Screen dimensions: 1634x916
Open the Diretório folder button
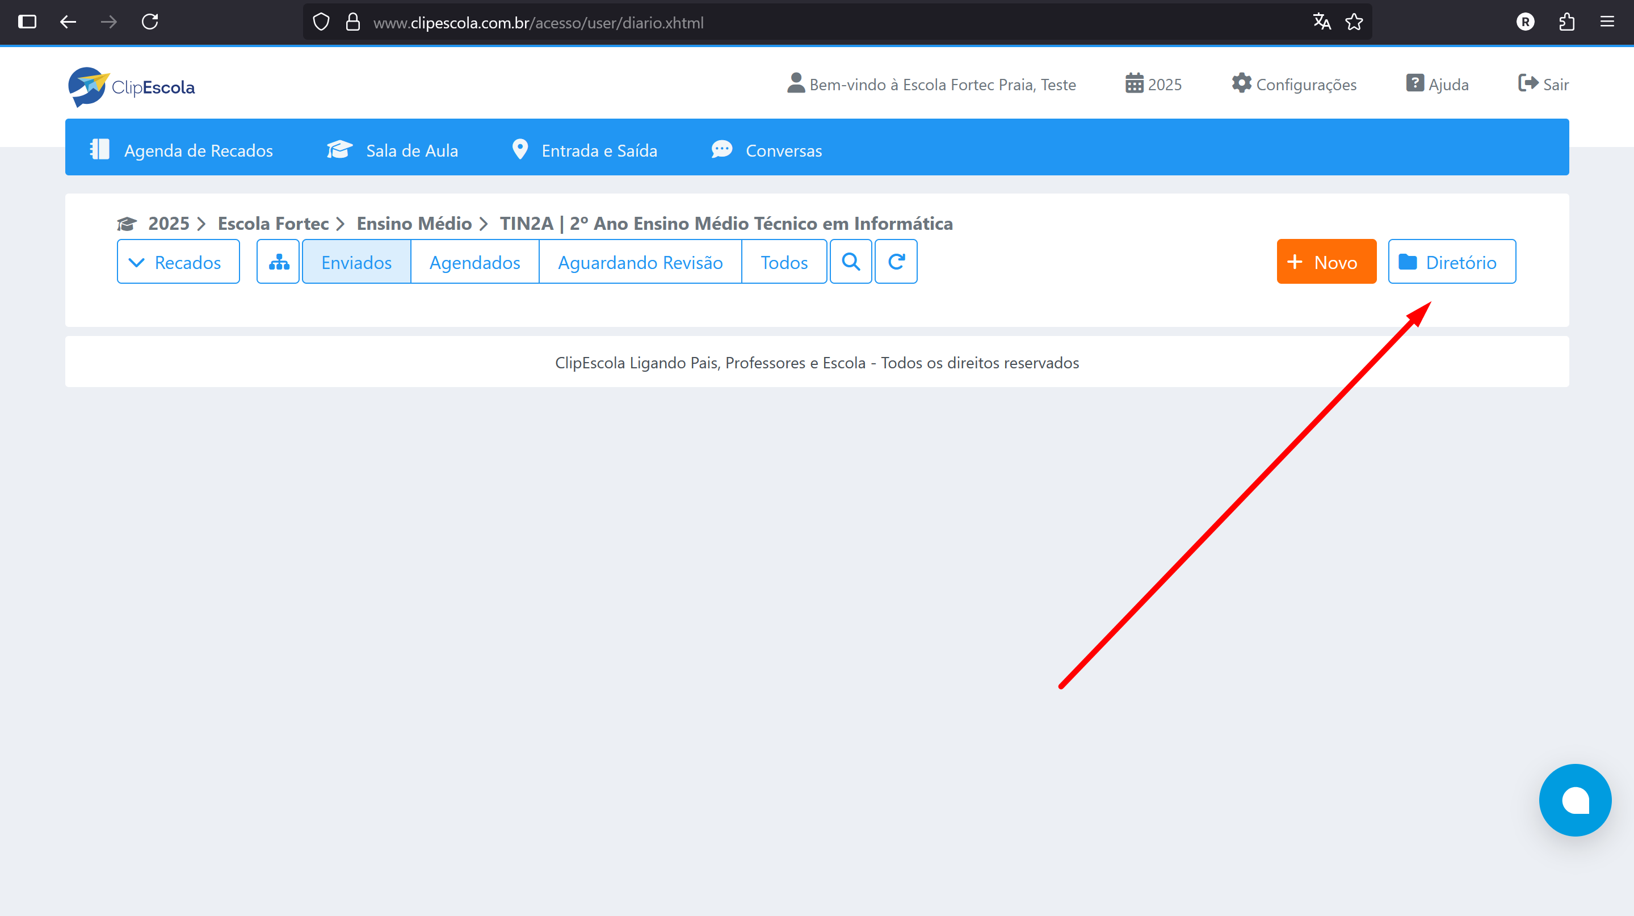[1451, 262]
